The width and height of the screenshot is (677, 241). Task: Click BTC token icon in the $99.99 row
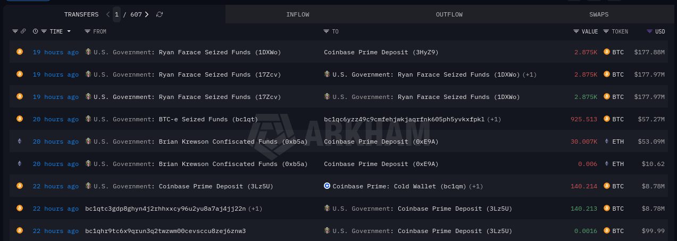click(607, 230)
